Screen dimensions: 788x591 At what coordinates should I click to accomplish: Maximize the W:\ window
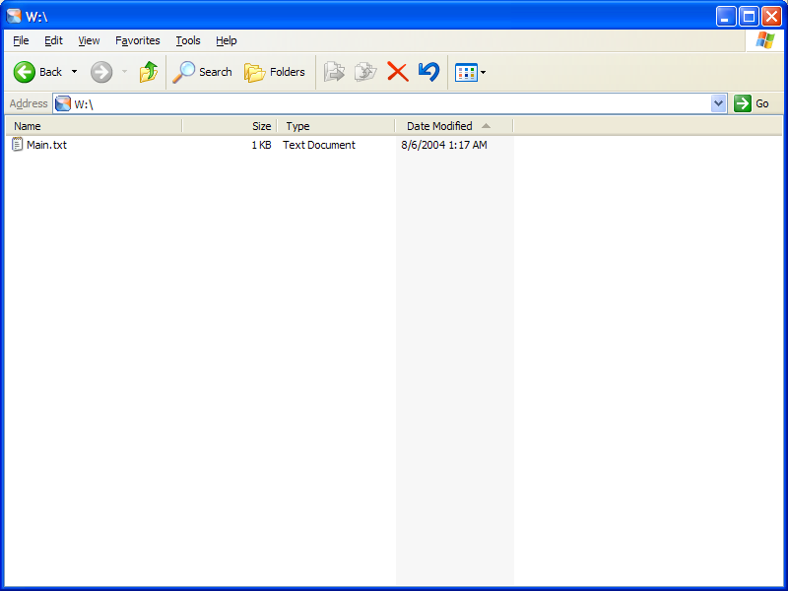(x=749, y=17)
